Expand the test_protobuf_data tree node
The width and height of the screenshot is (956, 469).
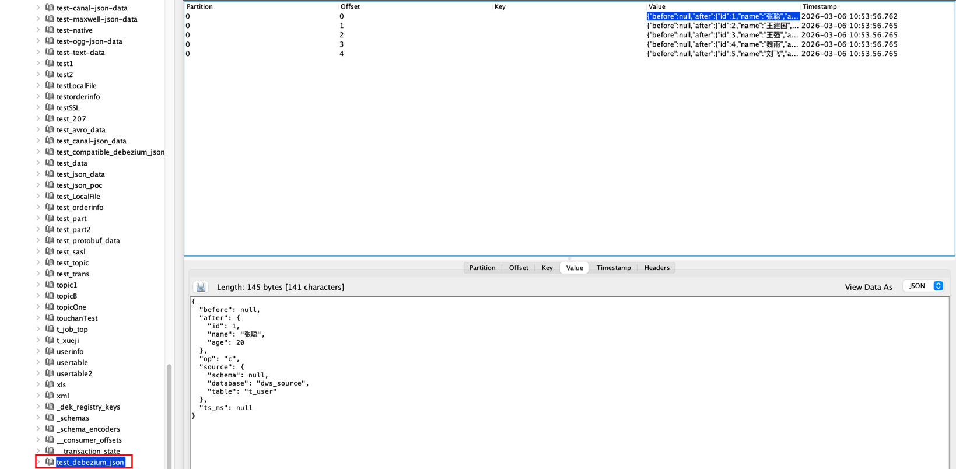(38, 240)
